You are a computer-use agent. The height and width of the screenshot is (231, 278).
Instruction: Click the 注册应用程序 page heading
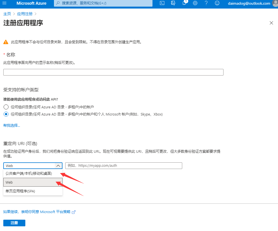tap(23, 23)
